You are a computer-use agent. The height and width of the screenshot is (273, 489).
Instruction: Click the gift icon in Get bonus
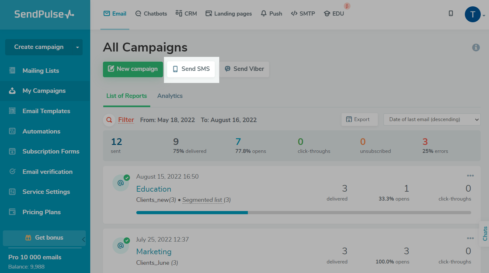pyautogui.click(x=28, y=238)
